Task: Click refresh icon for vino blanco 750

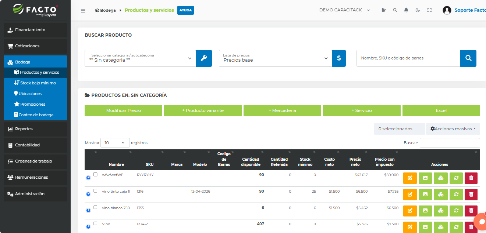Action: coord(456,211)
